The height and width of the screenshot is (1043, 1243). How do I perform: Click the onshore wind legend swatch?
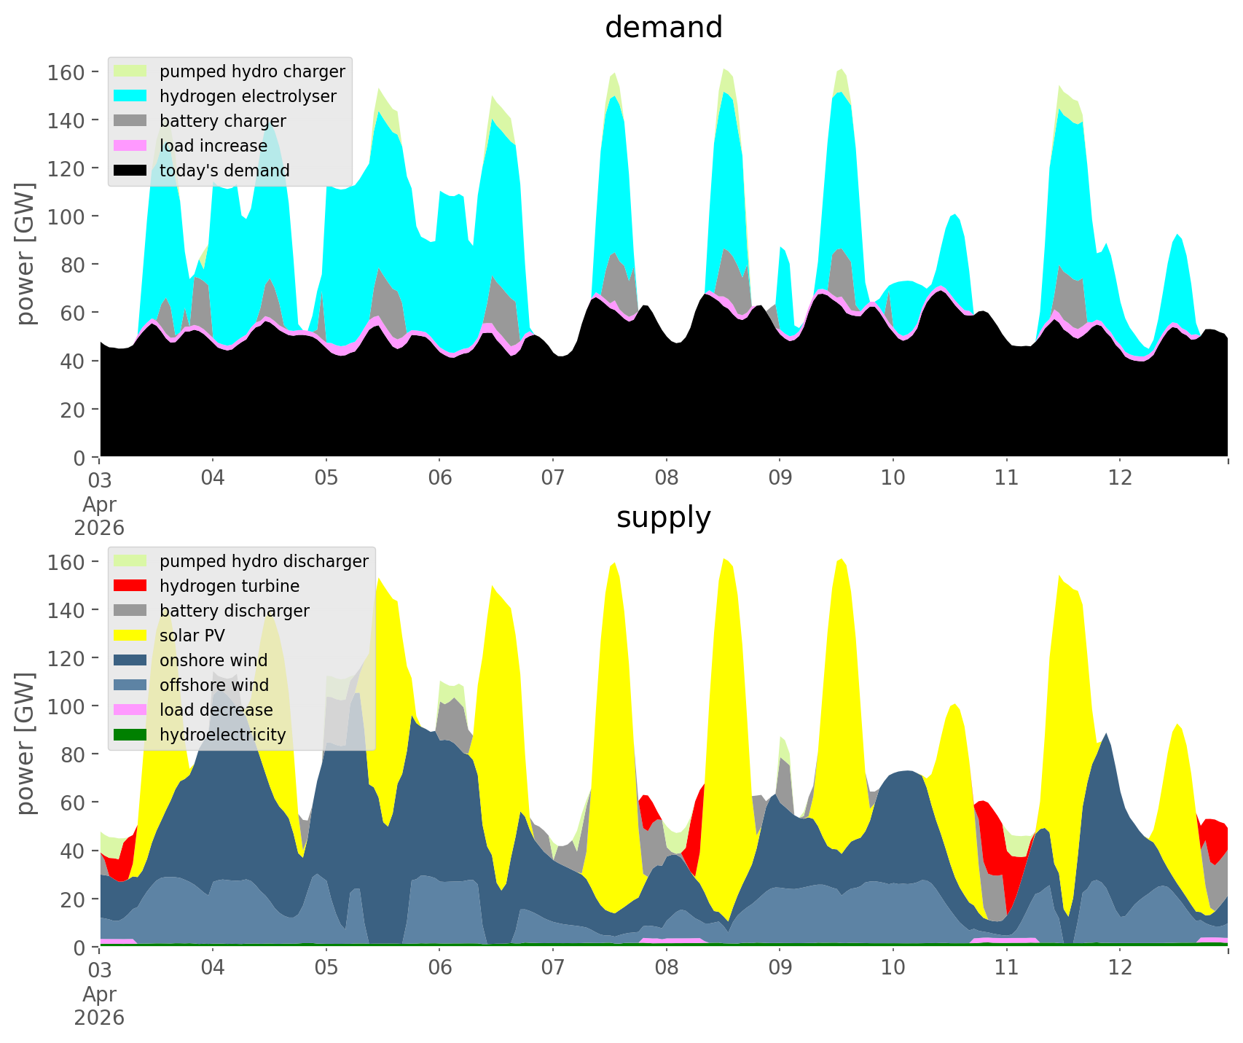[130, 660]
